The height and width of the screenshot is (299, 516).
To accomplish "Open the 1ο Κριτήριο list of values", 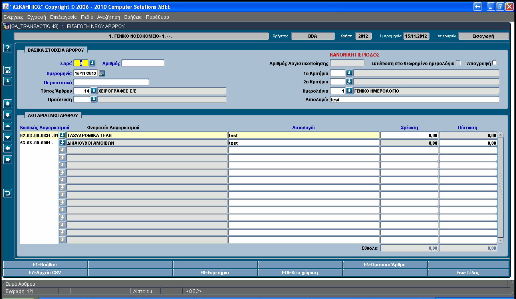I will click(x=349, y=73).
